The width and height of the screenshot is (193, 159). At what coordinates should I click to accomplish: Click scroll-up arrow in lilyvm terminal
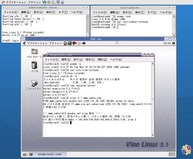[87, 16]
